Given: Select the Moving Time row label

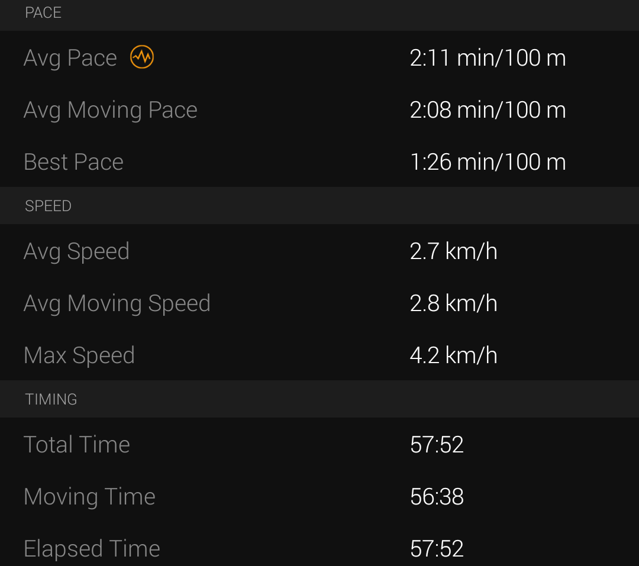Looking at the screenshot, I should (x=90, y=497).
